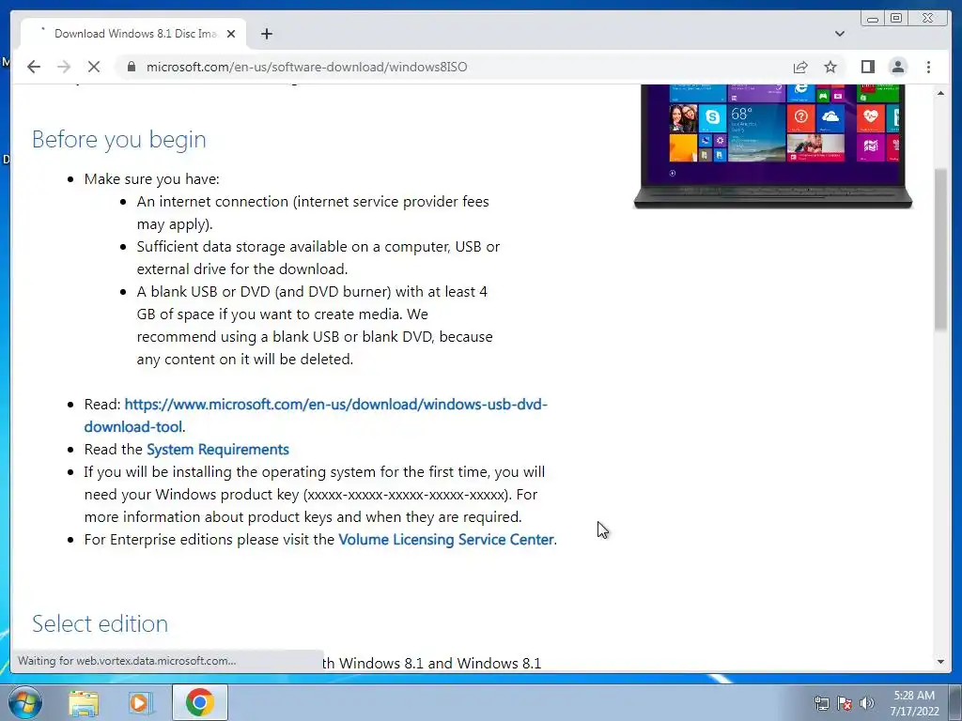962x721 pixels.
Task: Click the address bar URL
Action: (x=306, y=67)
